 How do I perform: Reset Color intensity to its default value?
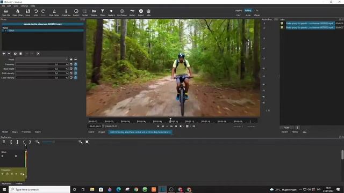click(71, 78)
